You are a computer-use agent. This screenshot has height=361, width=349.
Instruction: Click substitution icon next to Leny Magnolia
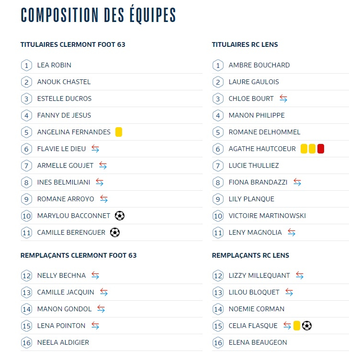click(x=292, y=232)
